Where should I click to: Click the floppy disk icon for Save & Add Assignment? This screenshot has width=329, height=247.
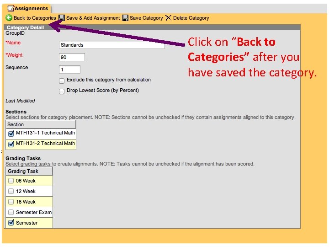click(62, 18)
